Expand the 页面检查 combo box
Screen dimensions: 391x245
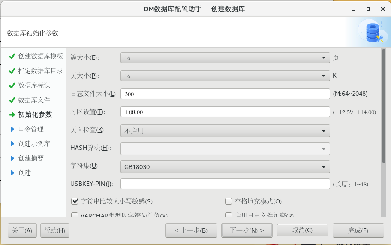(x=225, y=131)
